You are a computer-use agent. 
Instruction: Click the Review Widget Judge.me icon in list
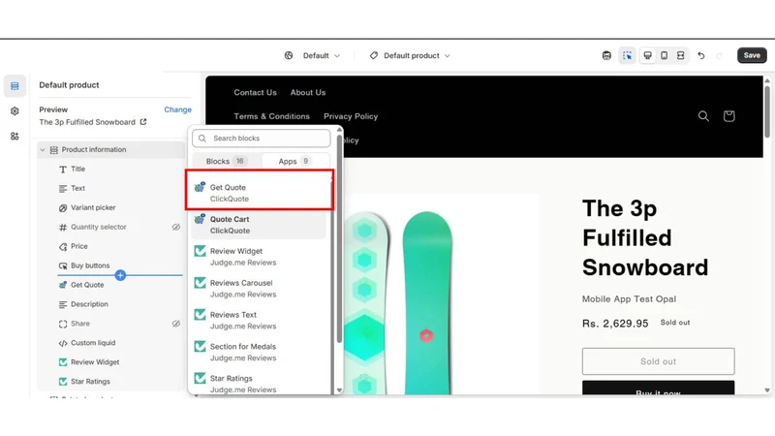[200, 251]
